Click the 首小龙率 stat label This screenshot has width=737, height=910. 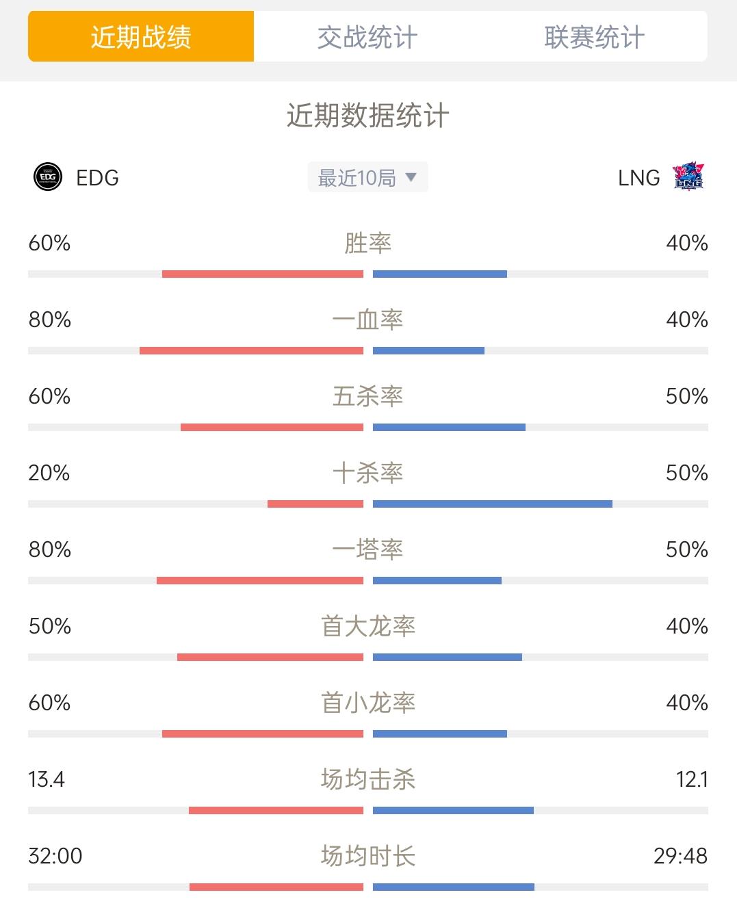(368, 703)
